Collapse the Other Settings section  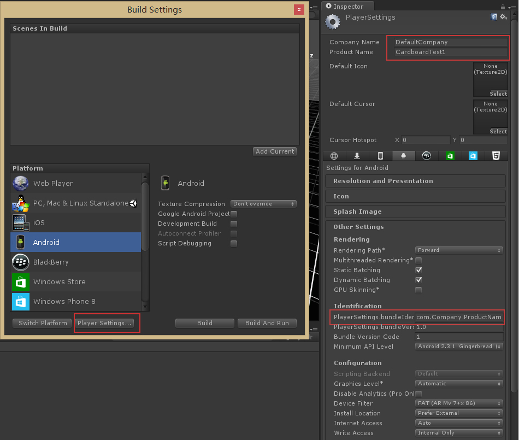pyautogui.click(x=358, y=227)
